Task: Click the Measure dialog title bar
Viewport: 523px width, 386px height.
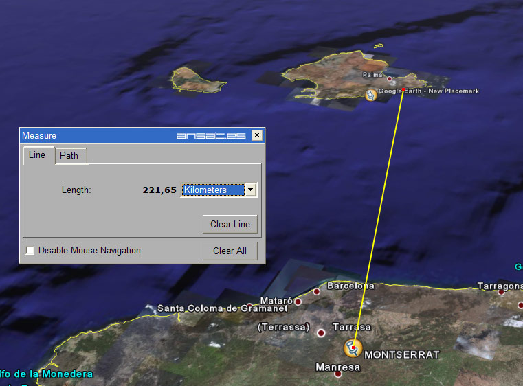Action: click(x=96, y=135)
